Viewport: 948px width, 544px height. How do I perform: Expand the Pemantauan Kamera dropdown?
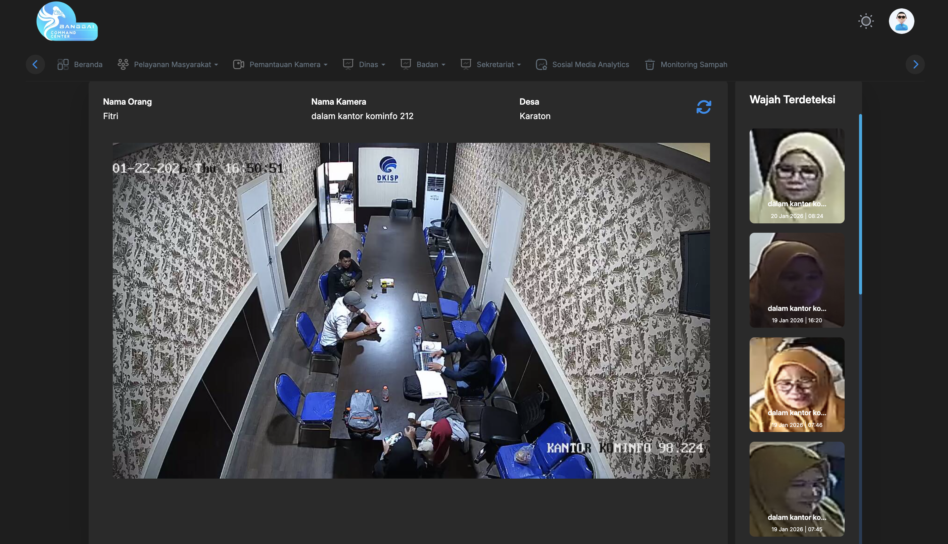pyautogui.click(x=325, y=65)
